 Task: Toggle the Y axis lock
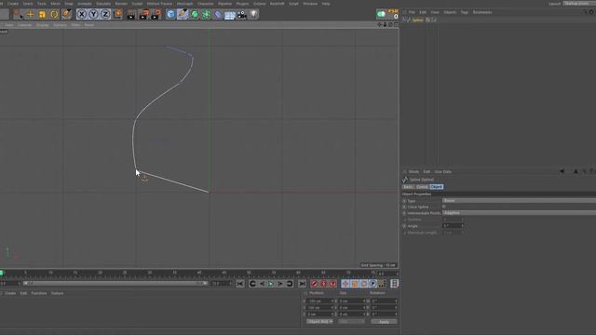(93, 15)
